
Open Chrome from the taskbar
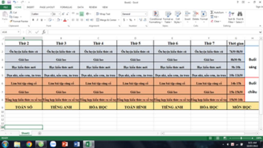[x=29, y=144]
